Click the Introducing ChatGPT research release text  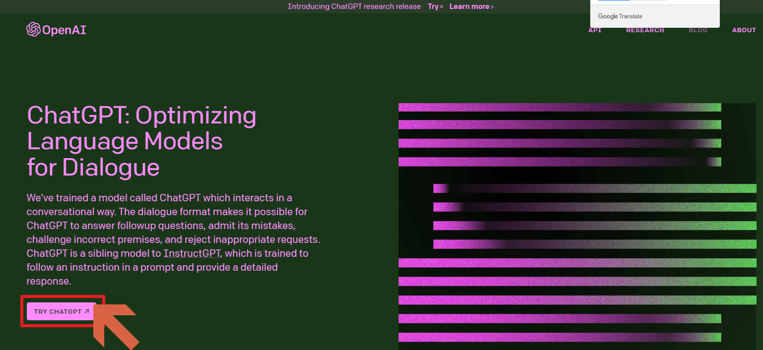354,6
